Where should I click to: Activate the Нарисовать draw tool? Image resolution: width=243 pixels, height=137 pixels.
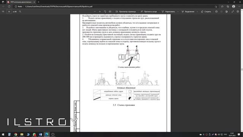pos(168,11)
